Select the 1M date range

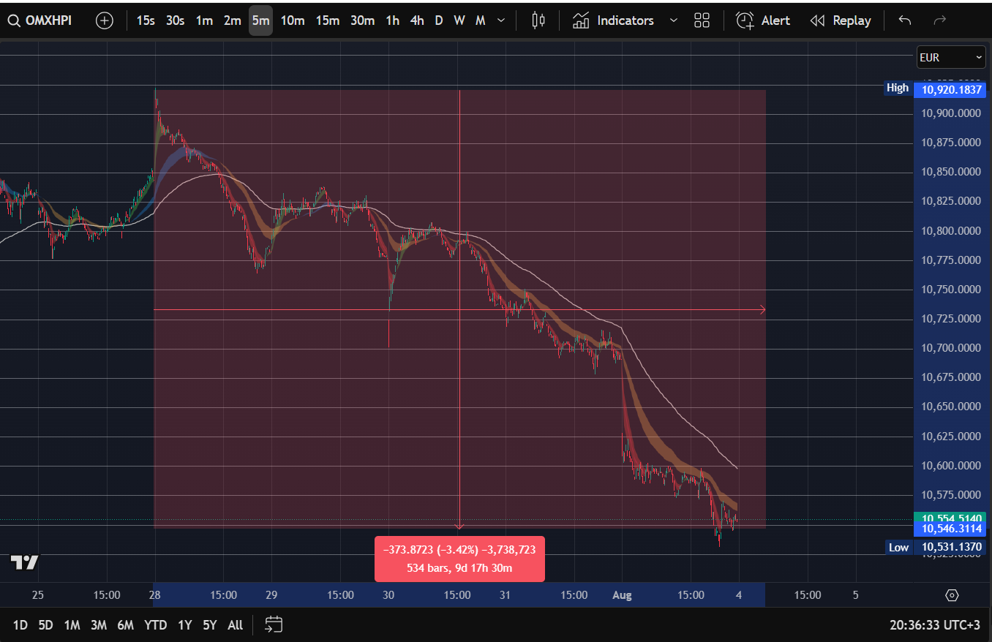[72, 624]
